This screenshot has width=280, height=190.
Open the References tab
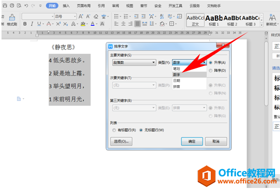tap(101, 6)
